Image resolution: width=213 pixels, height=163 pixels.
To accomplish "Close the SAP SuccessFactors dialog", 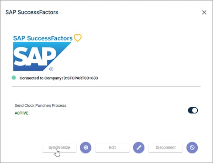I will [x=204, y=12].
